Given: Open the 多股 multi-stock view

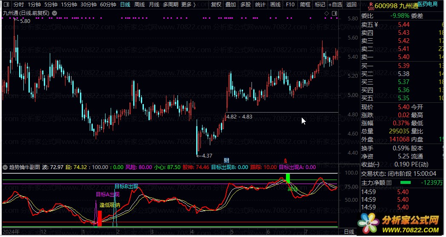Looking at the screenshot, I should [x=246, y=5].
